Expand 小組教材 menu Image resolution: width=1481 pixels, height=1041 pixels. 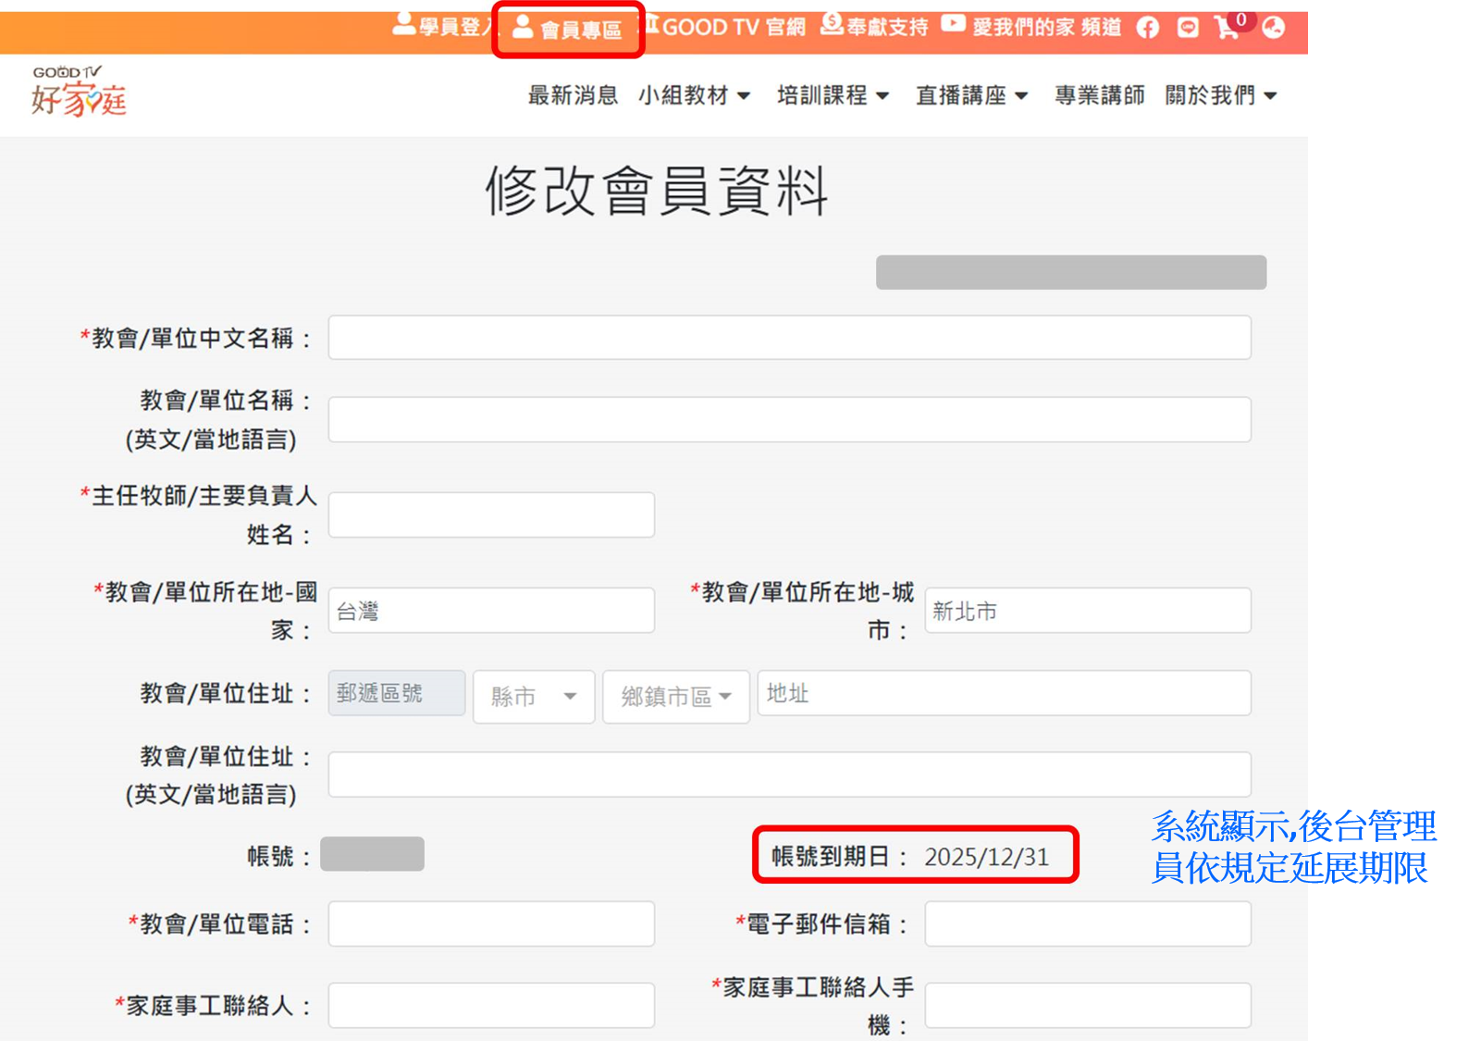click(x=694, y=95)
